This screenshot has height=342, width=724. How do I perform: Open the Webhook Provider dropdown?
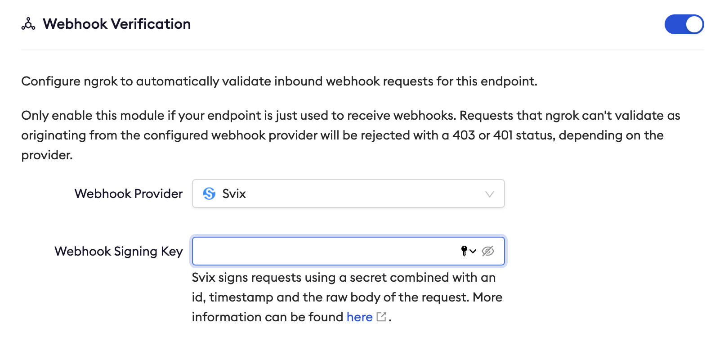coord(349,193)
